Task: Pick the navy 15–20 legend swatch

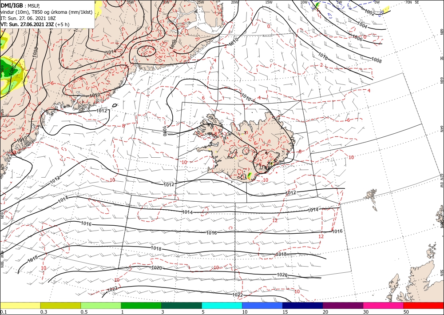Action: click(303, 305)
